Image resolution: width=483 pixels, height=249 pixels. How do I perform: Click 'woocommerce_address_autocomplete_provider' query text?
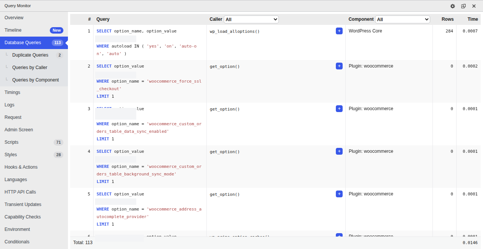pyautogui.click(x=149, y=213)
